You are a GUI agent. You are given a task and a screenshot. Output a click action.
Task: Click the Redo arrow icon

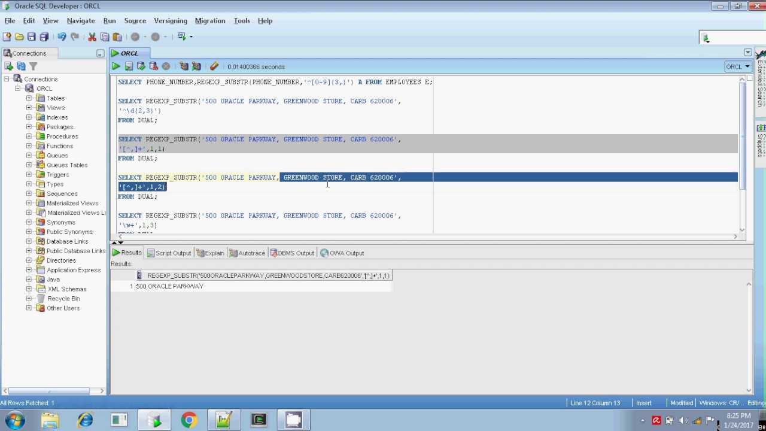coord(75,37)
